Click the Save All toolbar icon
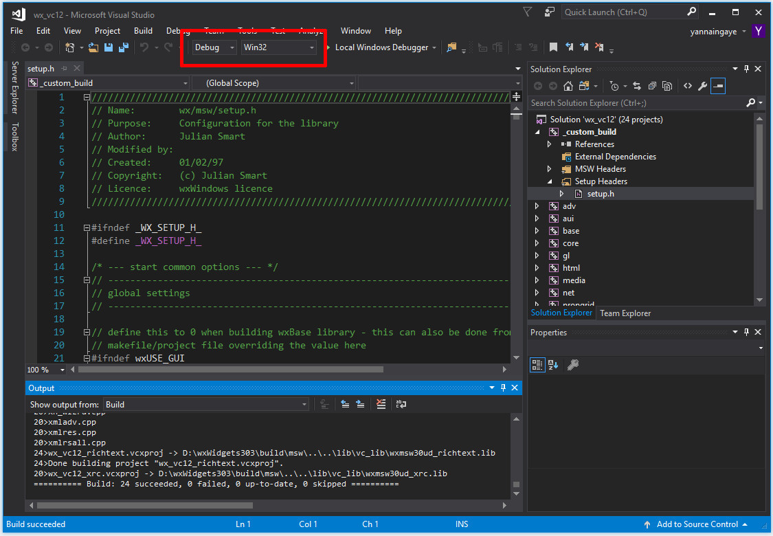The width and height of the screenshot is (773, 536). click(123, 47)
